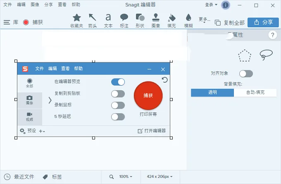Select 透明 background fill option
The height and width of the screenshot is (184, 281).
[x=212, y=93]
